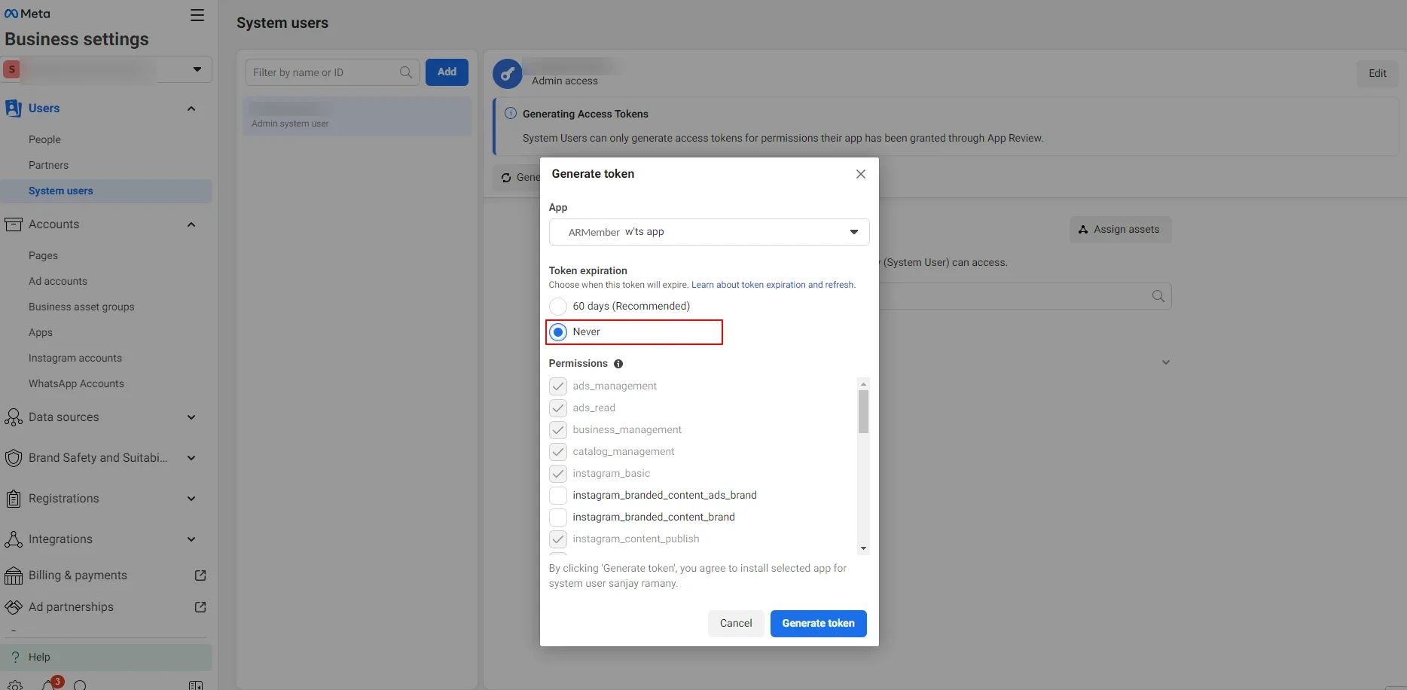Image resolution: width=1407 pixels, height=690 pixels.
Task: Click the sidebar collapse panel icon
Action: point(196,685)
